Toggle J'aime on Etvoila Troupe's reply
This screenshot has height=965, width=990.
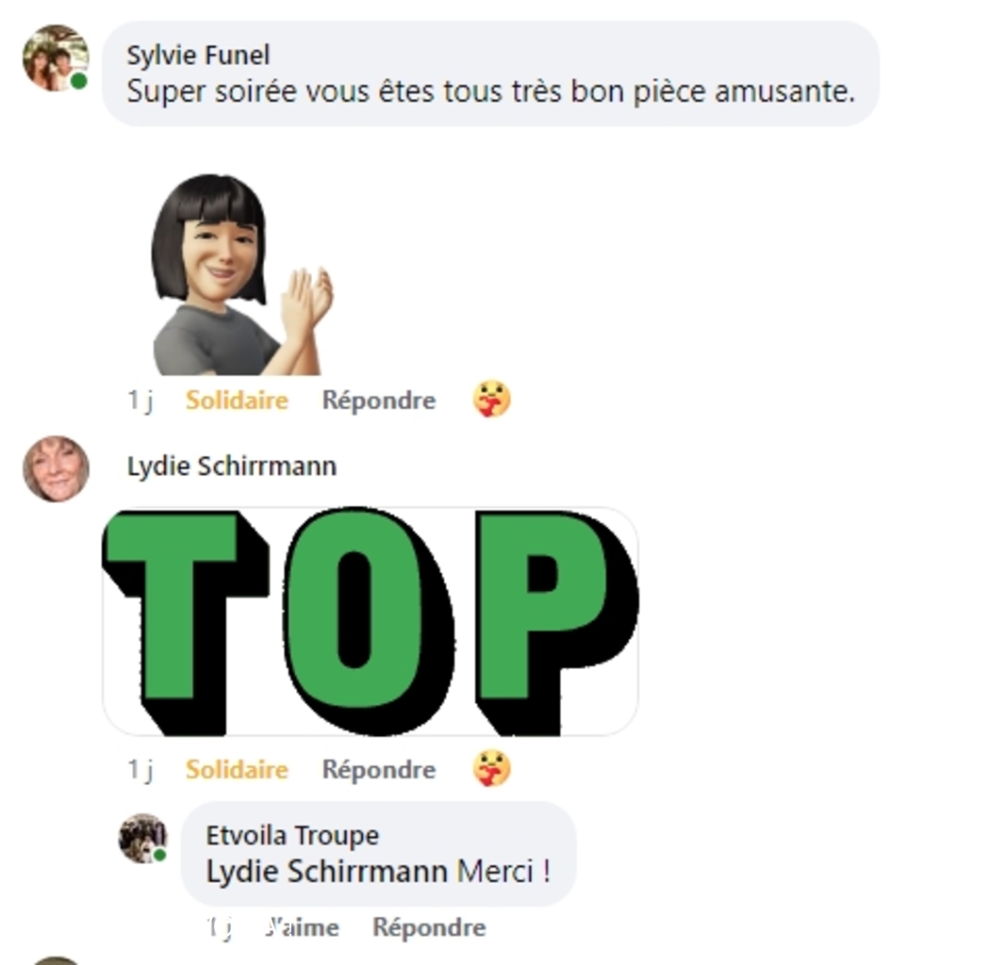(302, 927)
